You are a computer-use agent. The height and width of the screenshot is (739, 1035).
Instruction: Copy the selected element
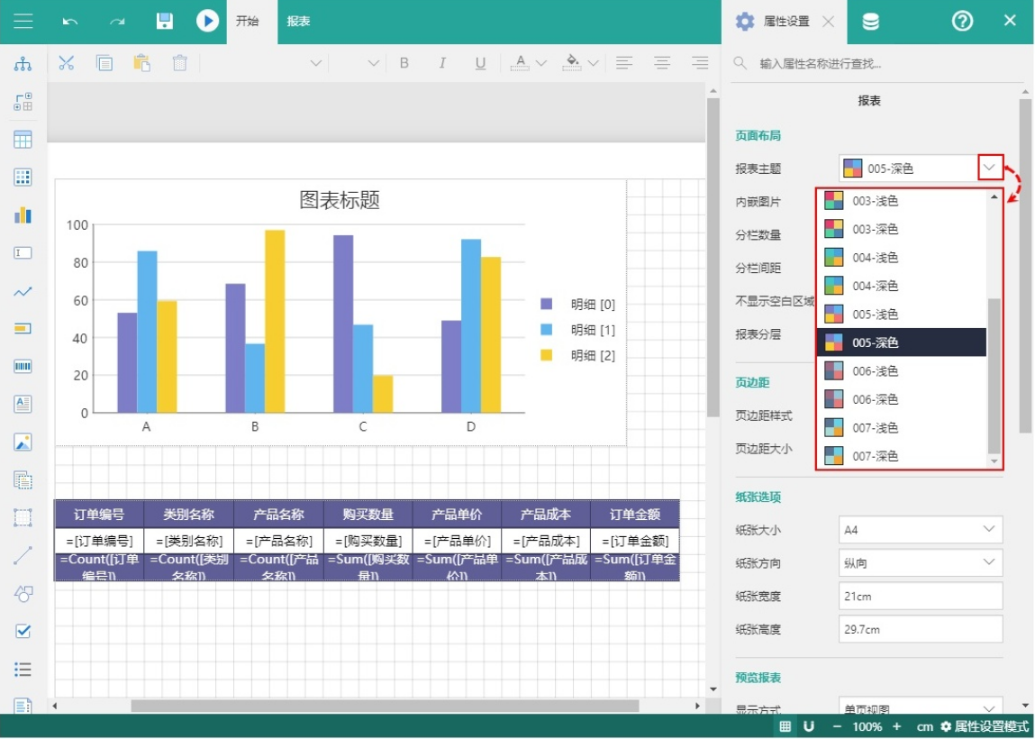click(104, 63)
